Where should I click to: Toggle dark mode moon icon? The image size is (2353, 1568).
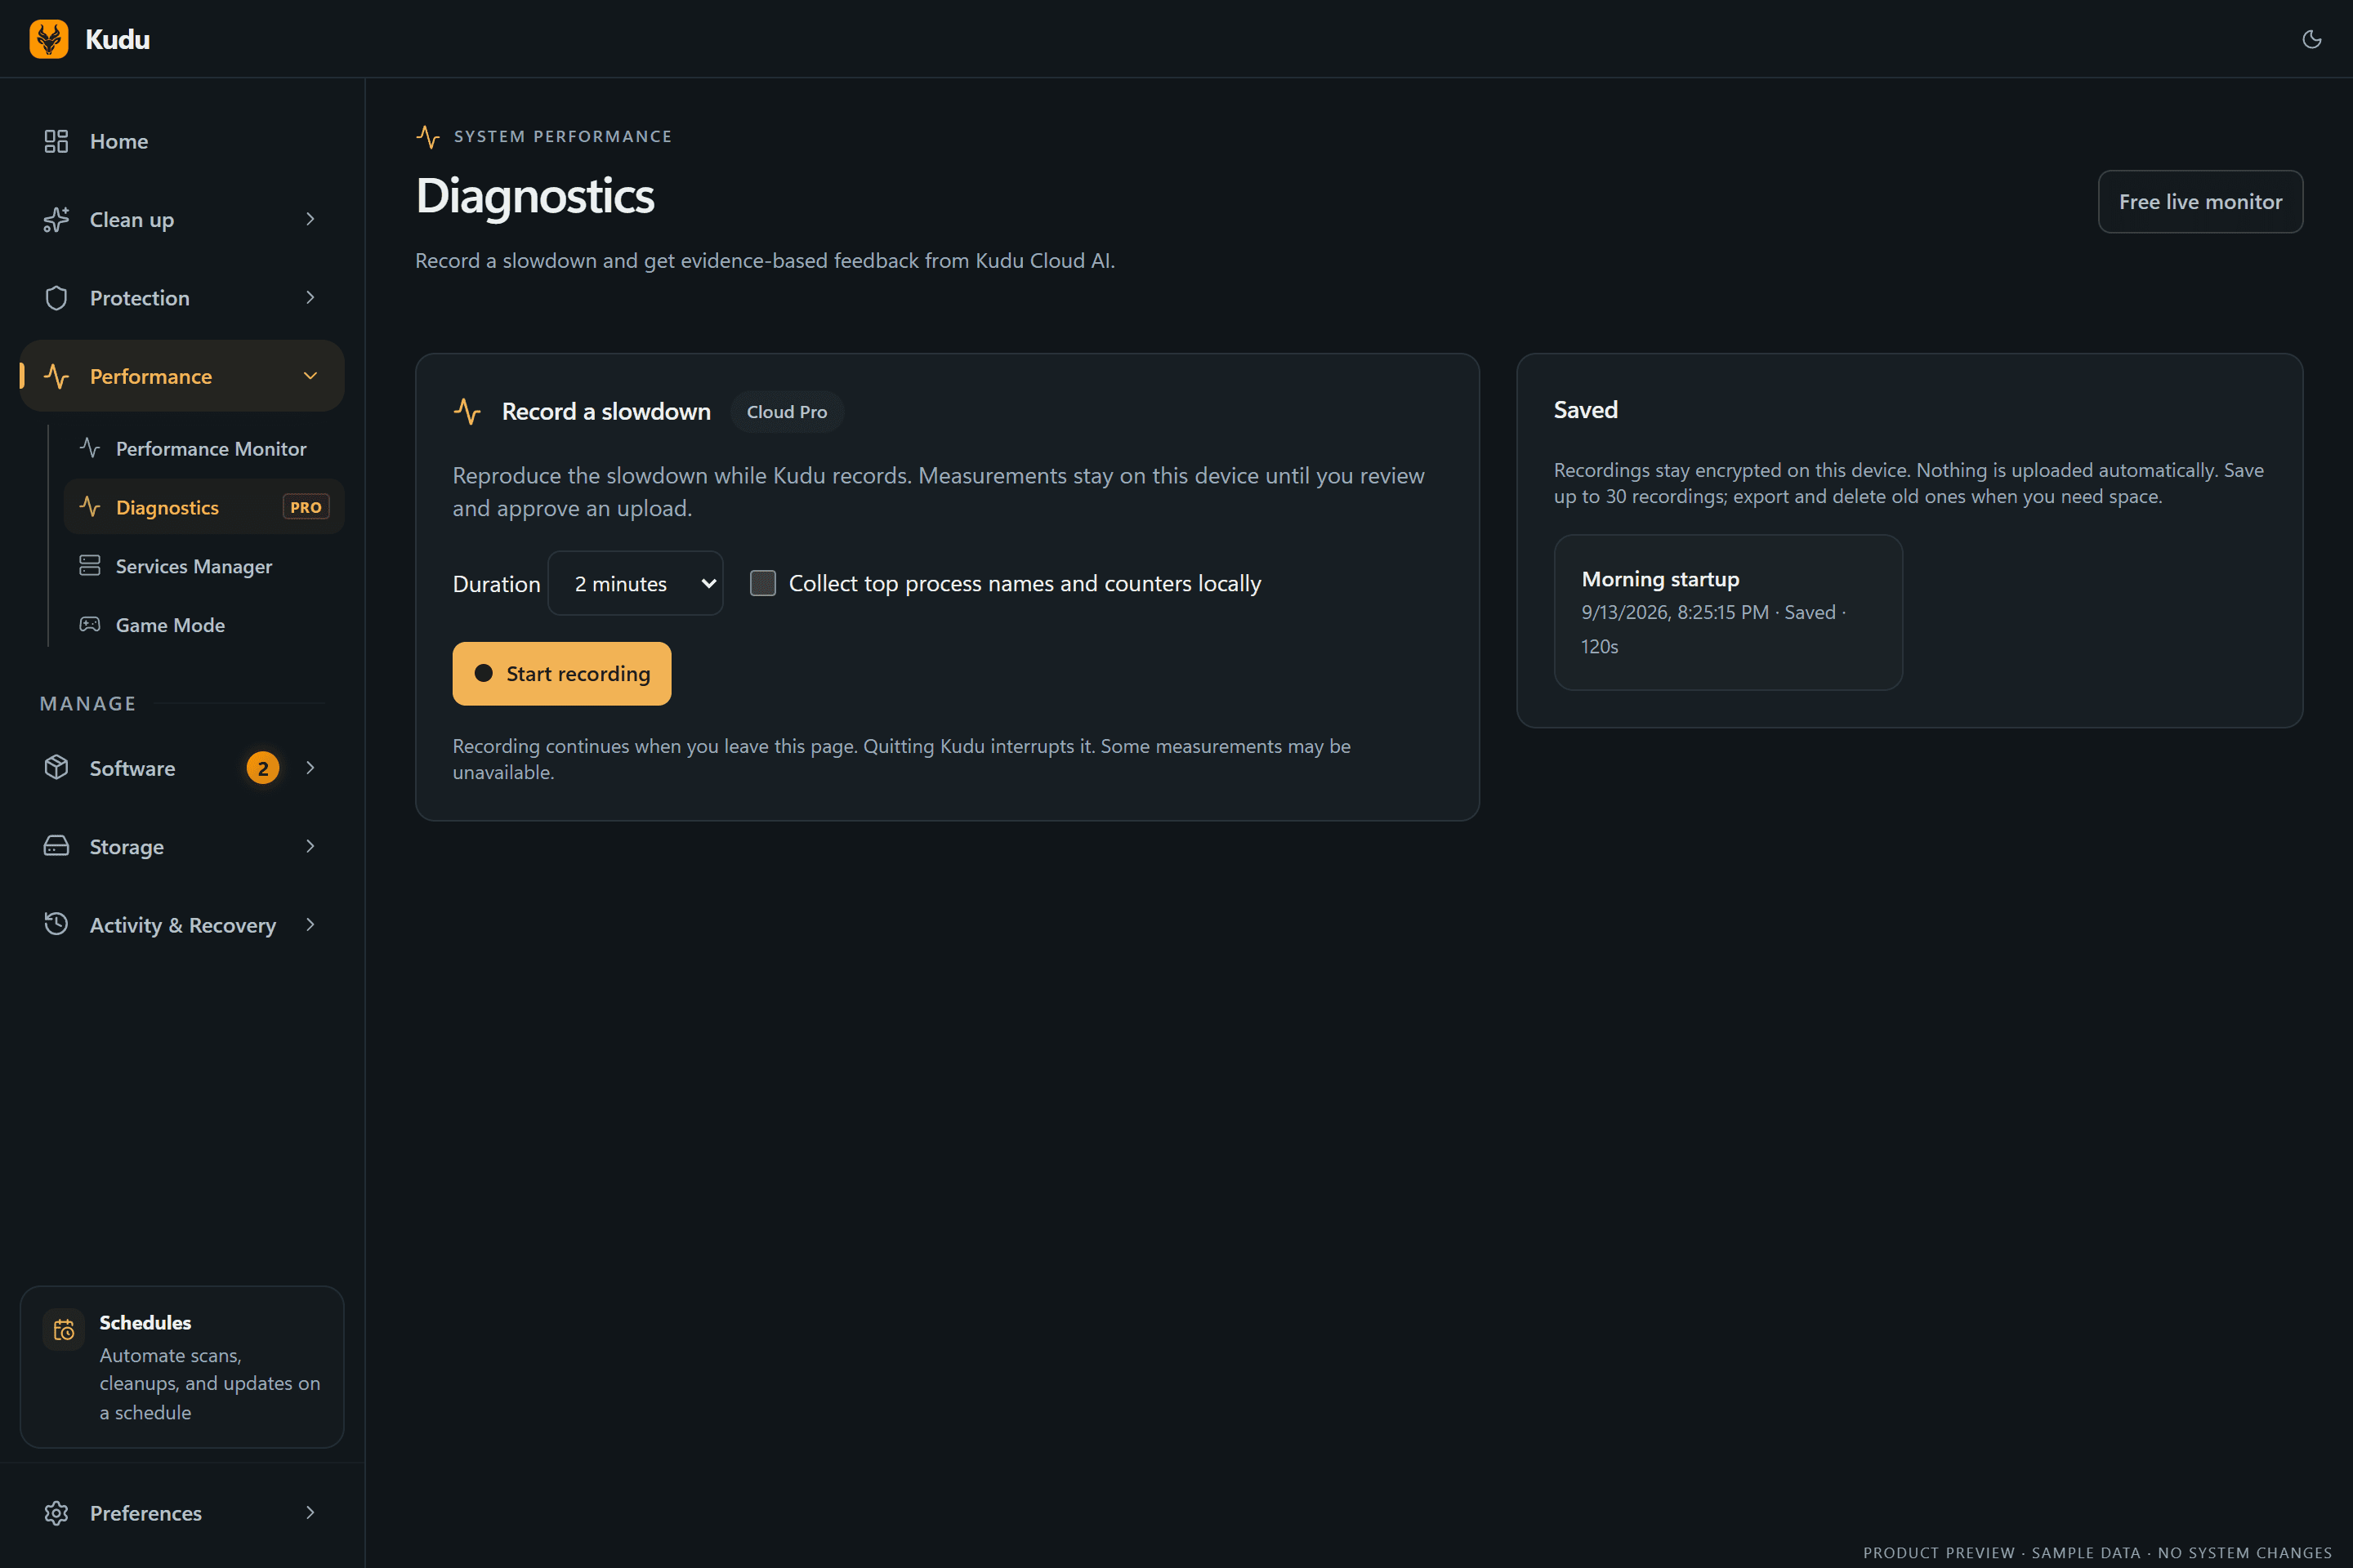tap(2311, 39)
